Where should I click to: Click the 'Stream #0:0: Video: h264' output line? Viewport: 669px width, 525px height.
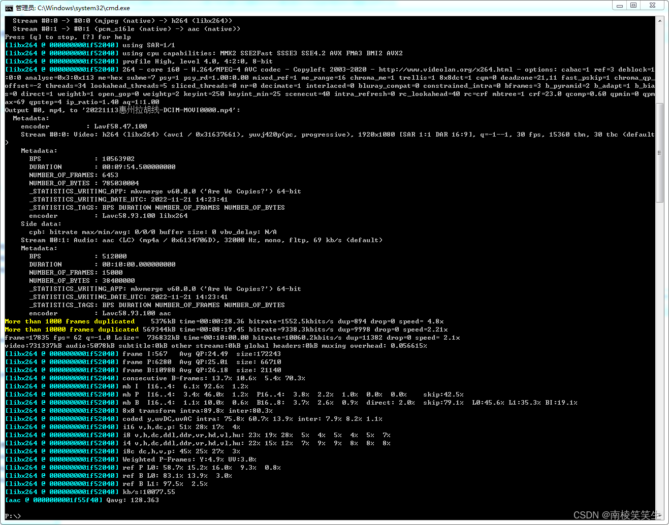(x=338, y=135)
